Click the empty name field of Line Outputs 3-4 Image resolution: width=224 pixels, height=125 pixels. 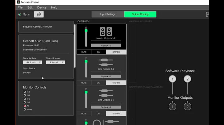[106, 73]
